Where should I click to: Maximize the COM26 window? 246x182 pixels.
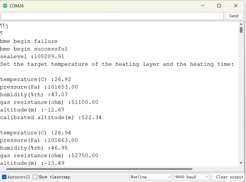pyautogui.click(x=219, y=6)
